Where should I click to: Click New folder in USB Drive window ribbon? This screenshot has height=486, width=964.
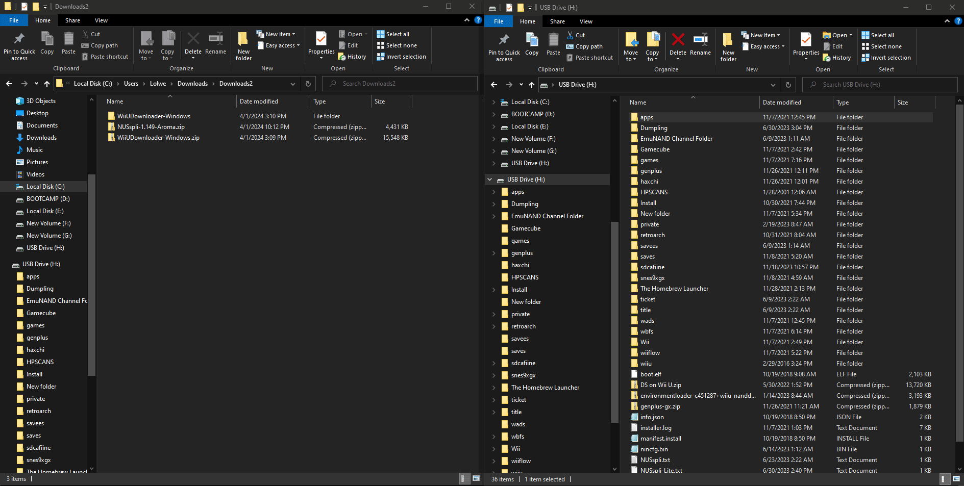pos(728,47)
